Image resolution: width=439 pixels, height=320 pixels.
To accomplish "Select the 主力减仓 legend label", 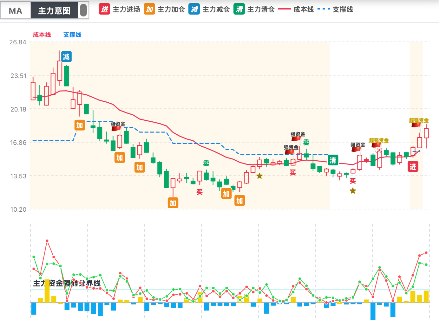I will point(216,10).
